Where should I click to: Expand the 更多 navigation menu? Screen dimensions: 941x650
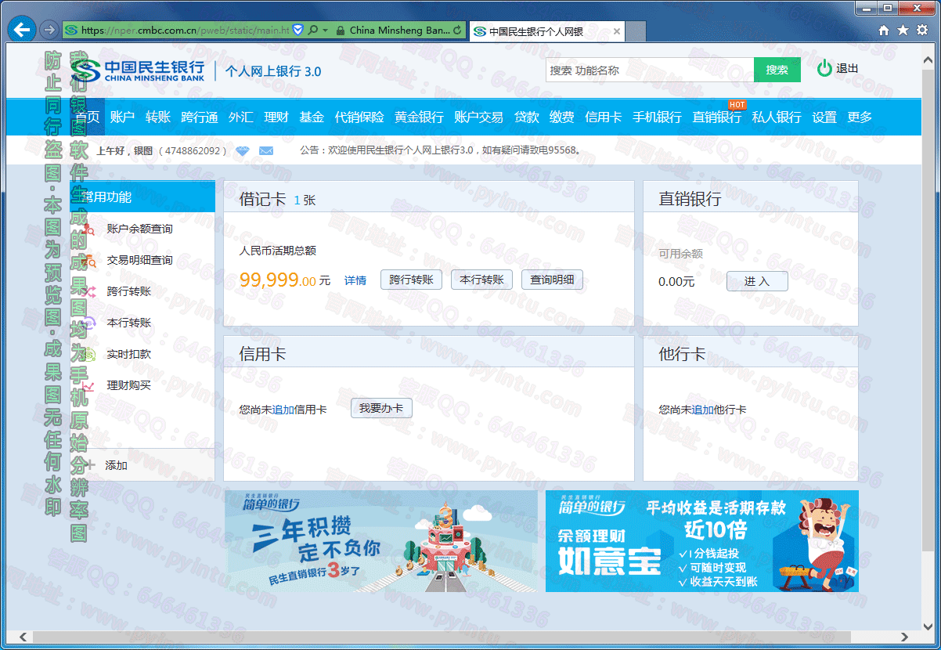point(860,117)
